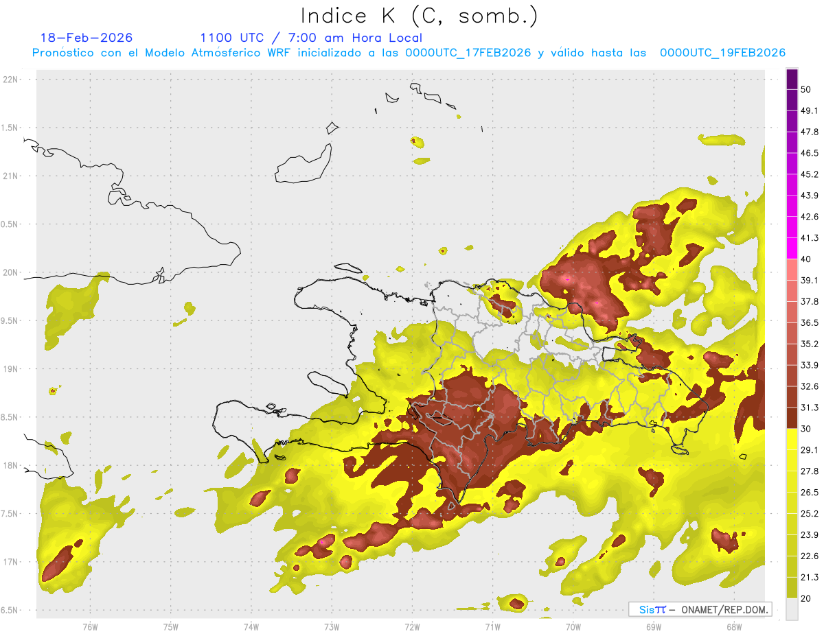This screenshot has height=636, width=824.
Task: Click the colorbar value "46.5"
Action: (x=810, y=153)
